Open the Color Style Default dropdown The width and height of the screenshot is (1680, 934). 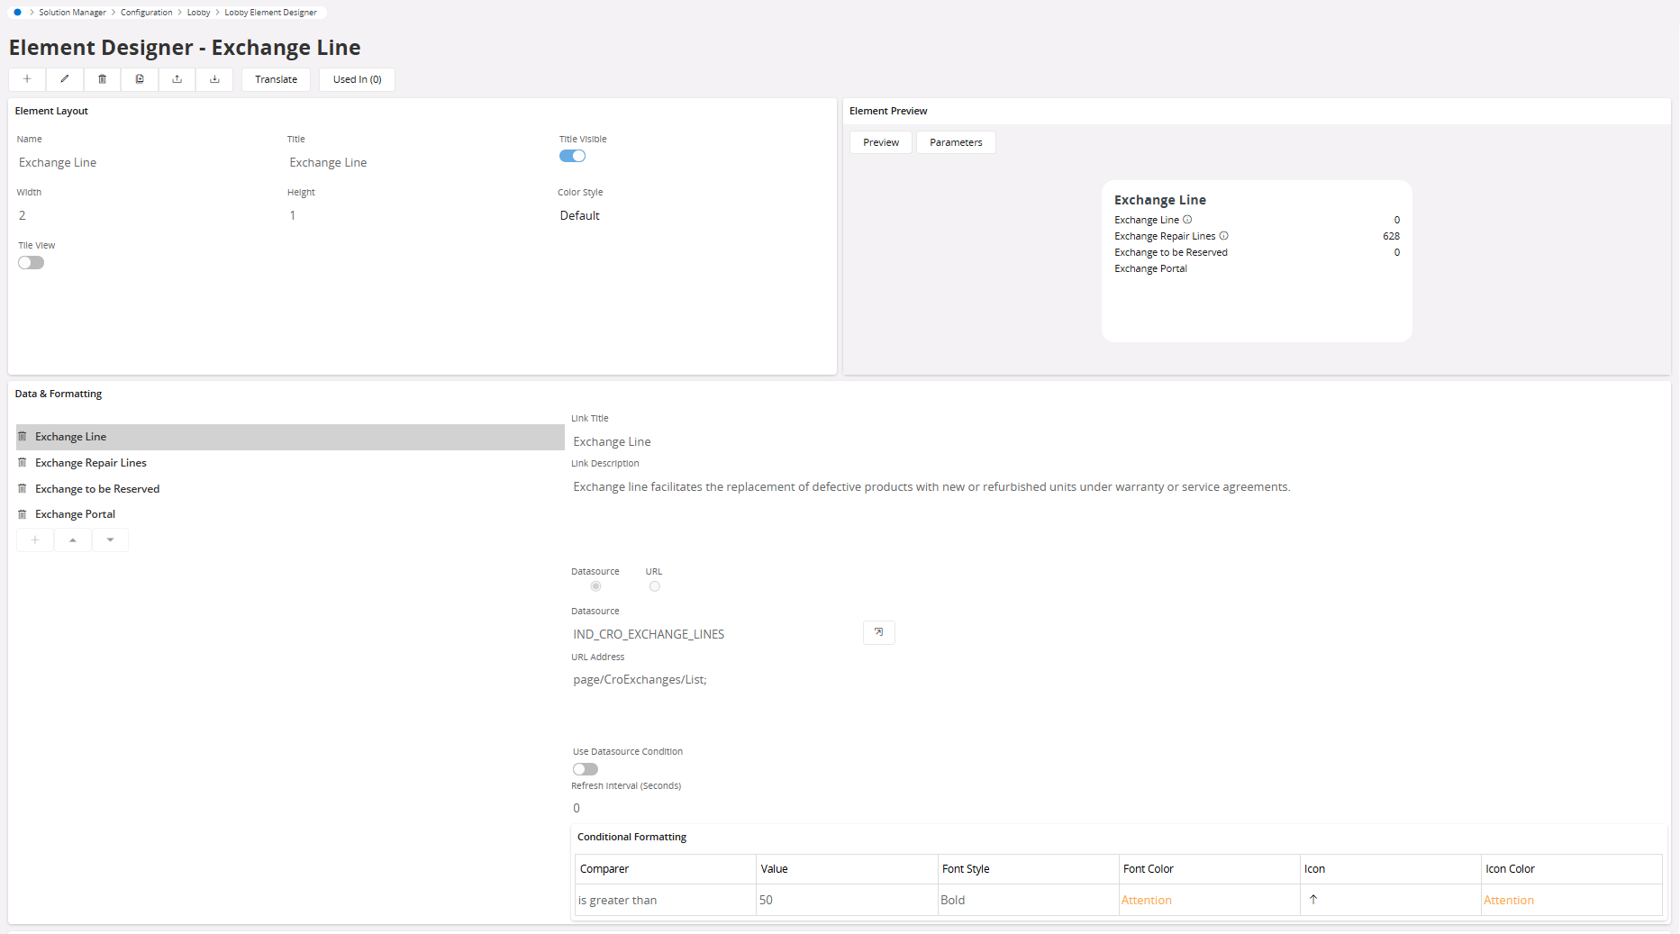pyautogui.click(x=580, y=215)
